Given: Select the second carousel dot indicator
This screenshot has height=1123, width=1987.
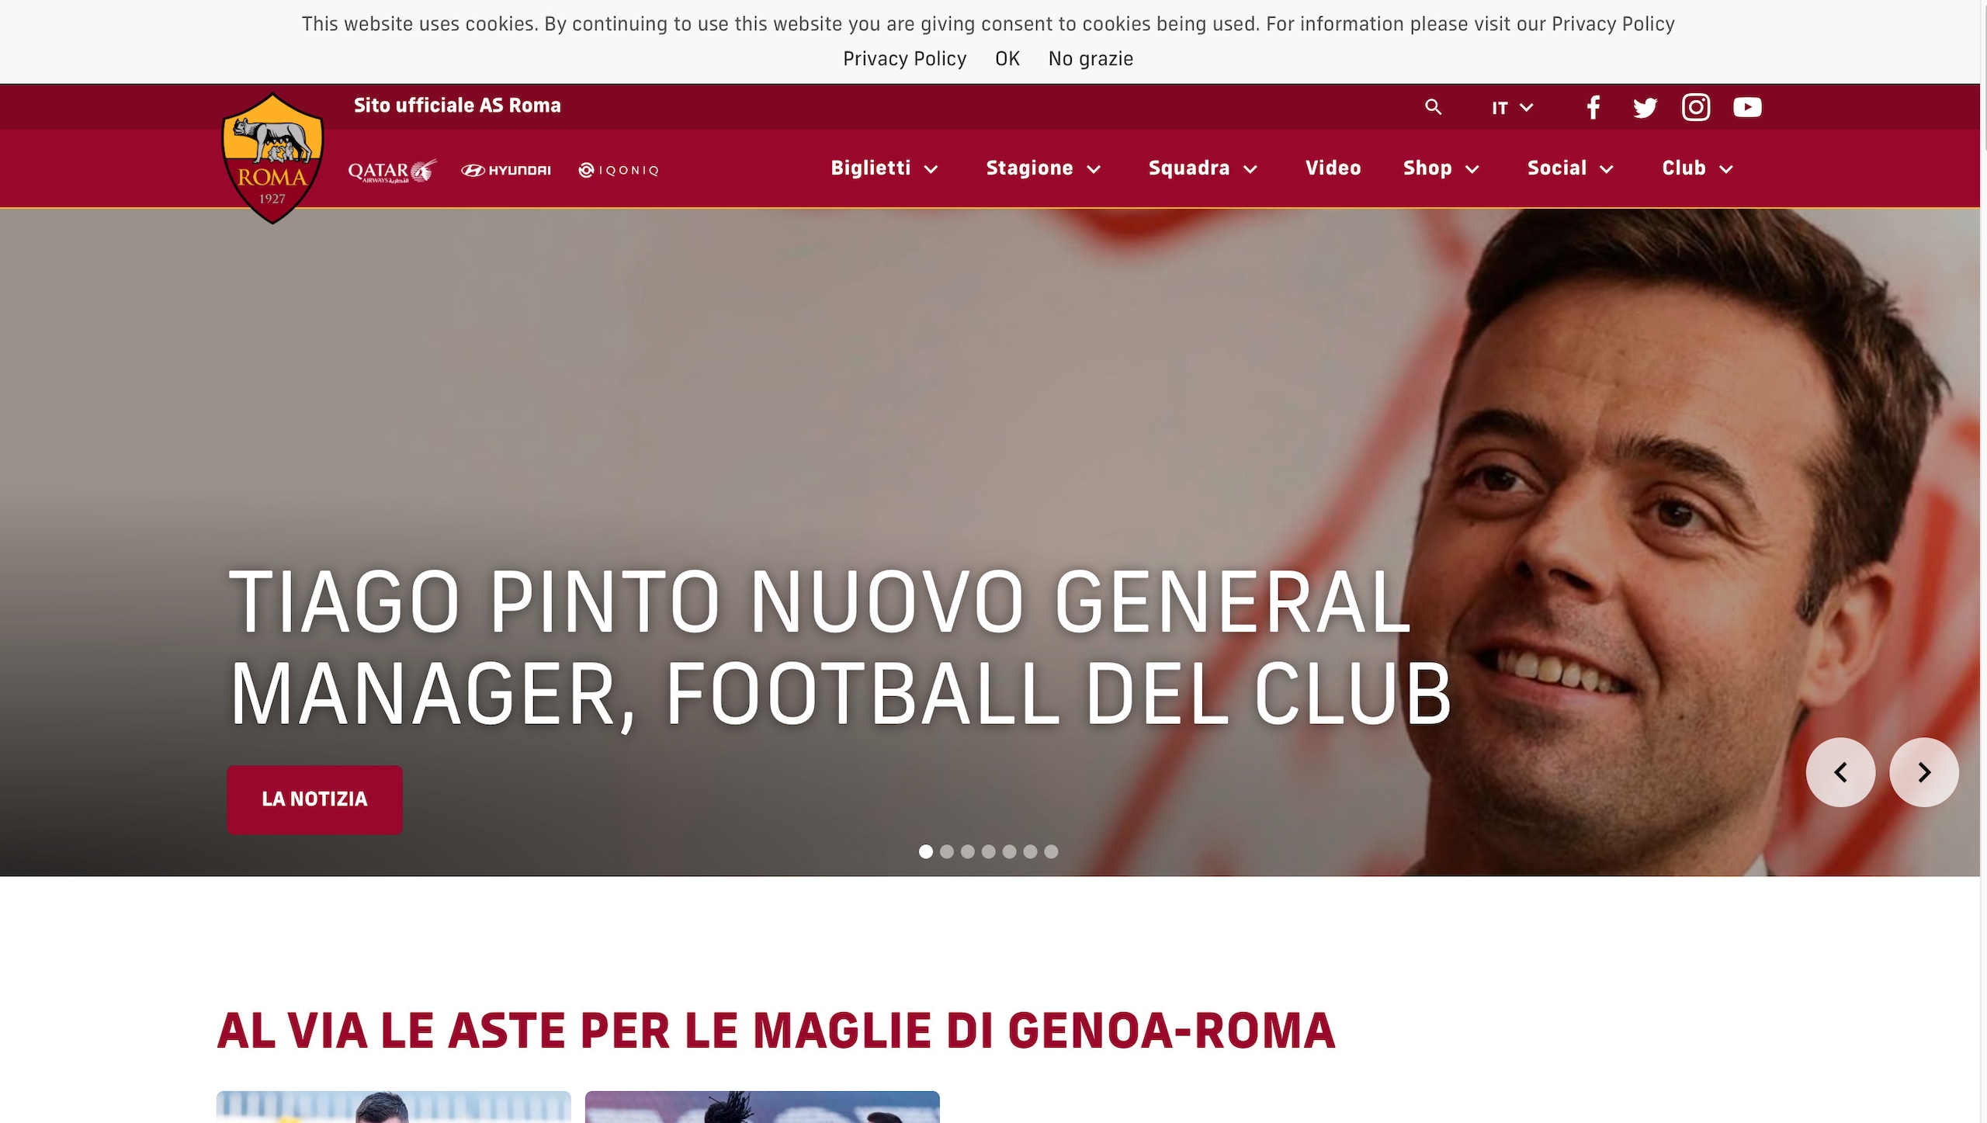Looking at the screenshot, I should (x=946, y=851).
